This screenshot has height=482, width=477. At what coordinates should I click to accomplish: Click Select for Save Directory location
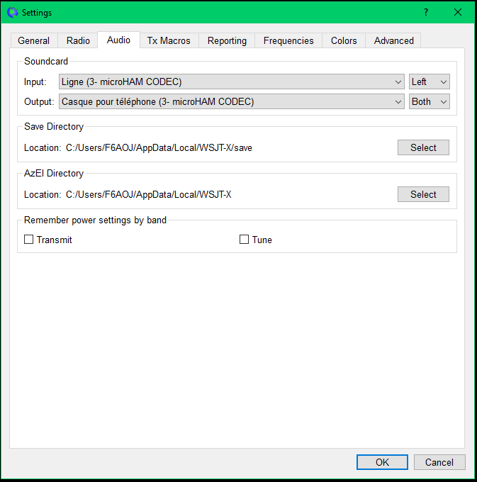point(423,147)
